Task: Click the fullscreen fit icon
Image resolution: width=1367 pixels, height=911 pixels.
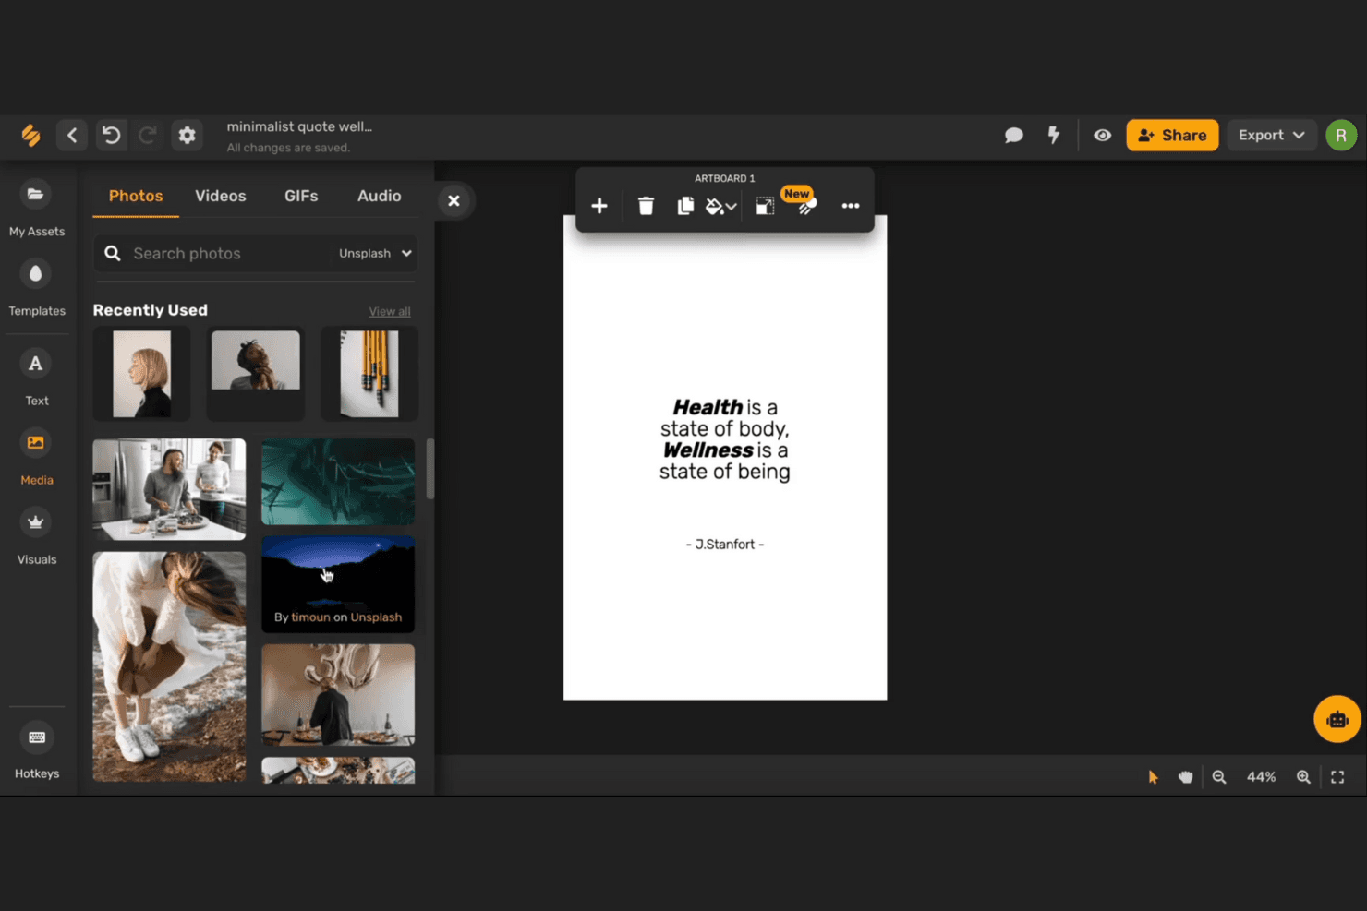Action: click(x=1337, y=777)
